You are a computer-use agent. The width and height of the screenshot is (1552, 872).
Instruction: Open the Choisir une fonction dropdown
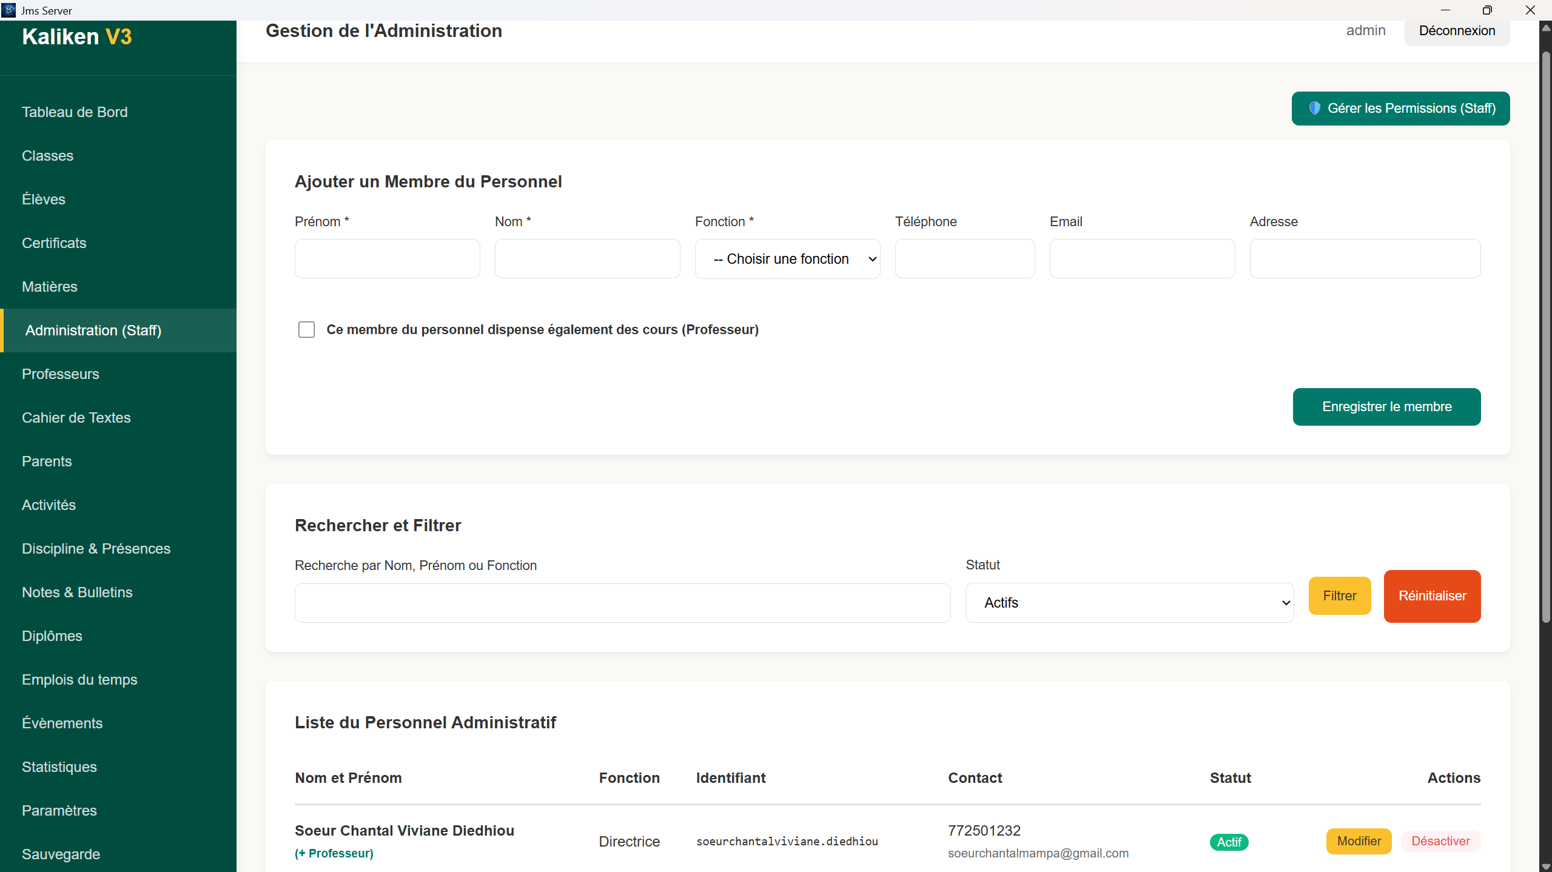click(x=787, y=259)
